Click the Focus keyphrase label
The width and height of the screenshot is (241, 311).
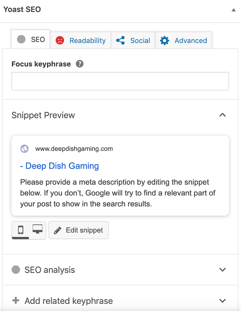[x=41, y=64]
